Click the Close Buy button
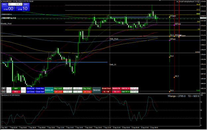This screenshot has width=207, height=130. coord(40,88)
